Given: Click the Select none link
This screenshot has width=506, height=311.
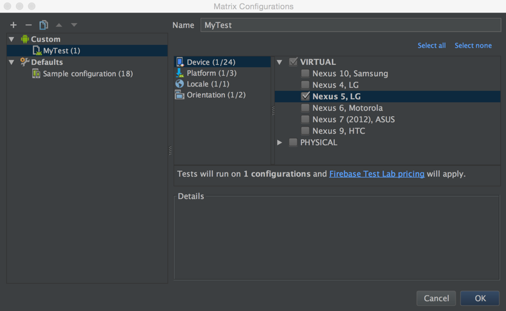Looking at the screenshot, I should click(473, 45).
